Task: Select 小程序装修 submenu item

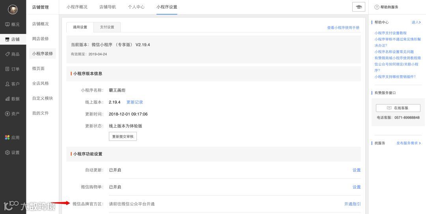Action: coord(42,54)
